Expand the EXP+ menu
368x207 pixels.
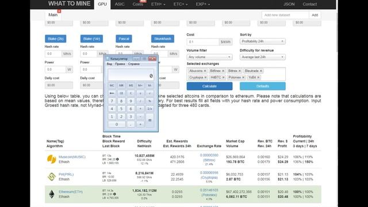[203, 4]
